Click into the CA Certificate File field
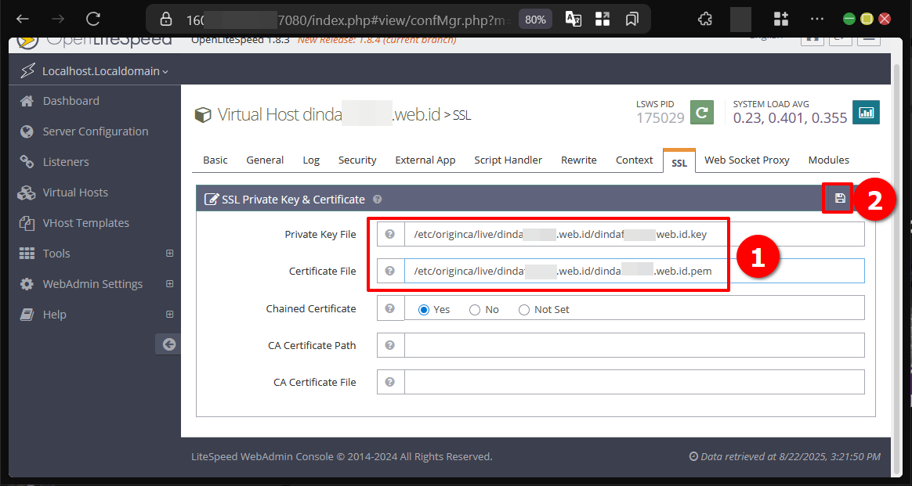Viewport: 912px width, 486px height. 634,381
